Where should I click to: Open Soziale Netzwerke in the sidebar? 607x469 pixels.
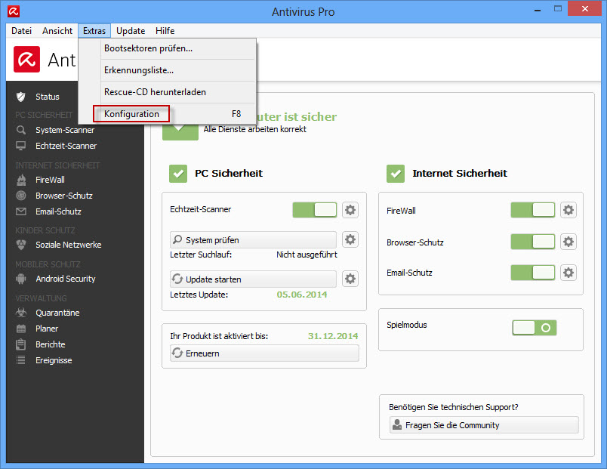click(x=69, y=245)
